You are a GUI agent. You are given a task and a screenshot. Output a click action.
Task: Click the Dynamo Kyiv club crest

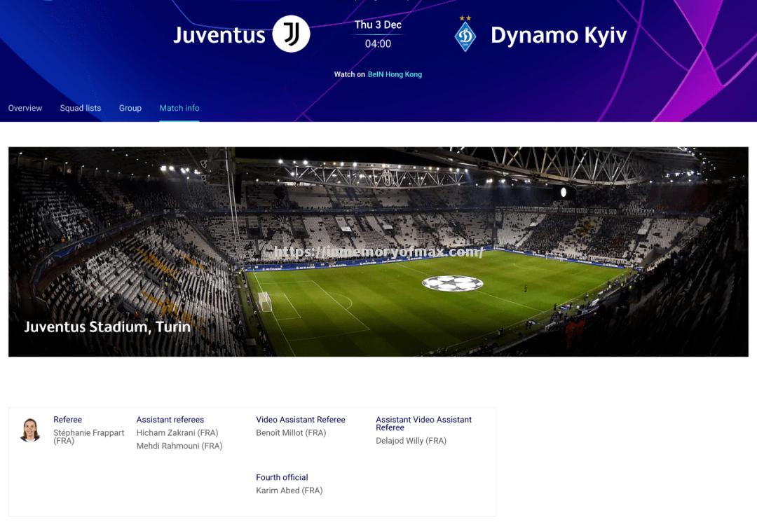465,35
